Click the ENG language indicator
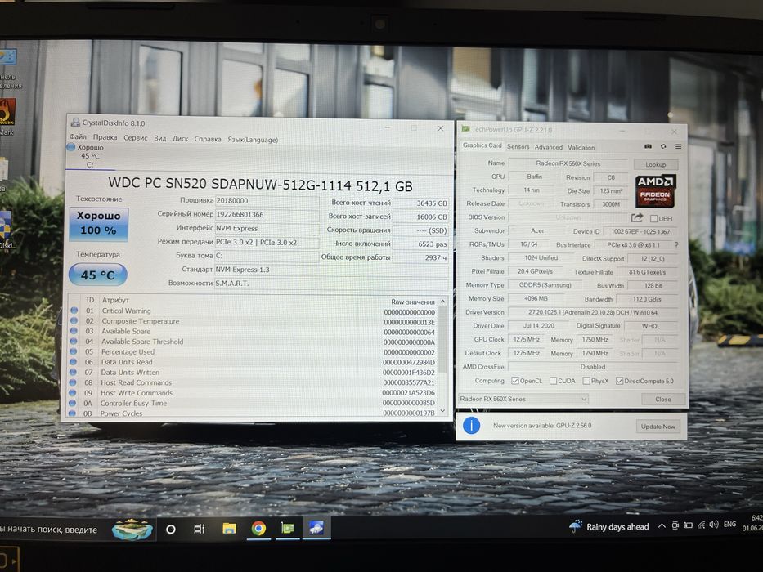Screen dimensions: 763x572 click(x=729, y=524)
